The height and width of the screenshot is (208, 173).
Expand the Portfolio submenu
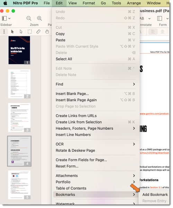point(95,182)
